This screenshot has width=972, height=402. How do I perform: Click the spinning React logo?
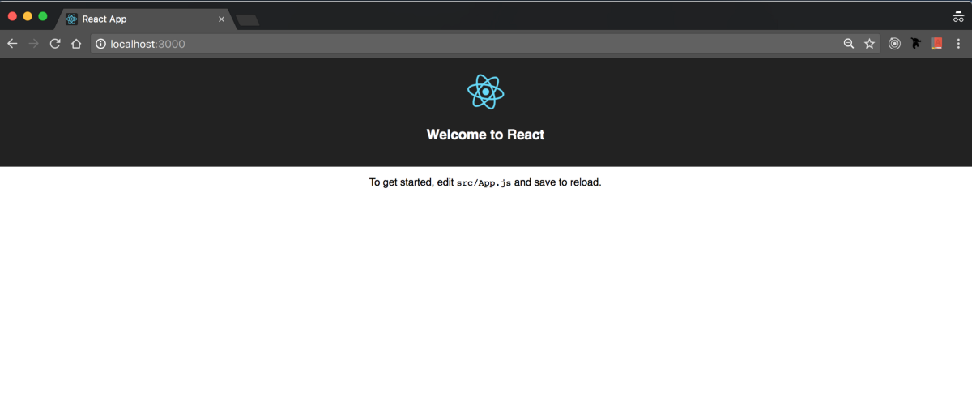click(x=486, y=92)
